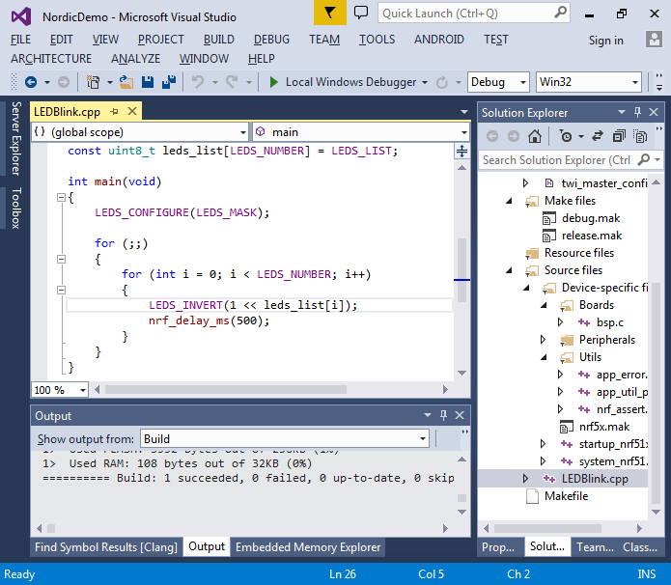671x585 pixels.
Task: Open the TOOLS menu
Action: coord(377,40)
